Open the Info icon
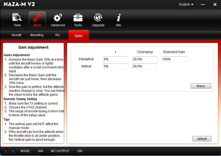221x156 pixels. pyautogui.click(x=118, y=20)
